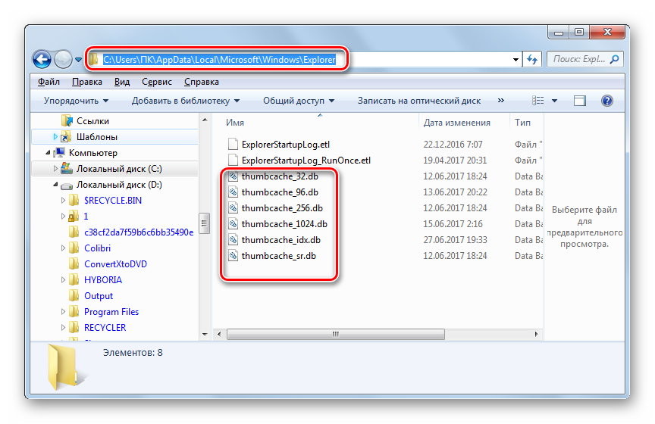Collapse Локальный диск (D:) node
The height and width of the screenshot is (424, 655).
(x=55, y=185)
